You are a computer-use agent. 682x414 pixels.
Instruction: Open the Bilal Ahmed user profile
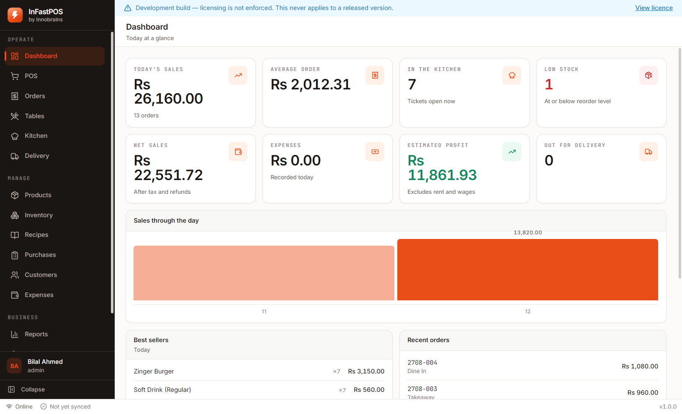(x=57, y=366)
